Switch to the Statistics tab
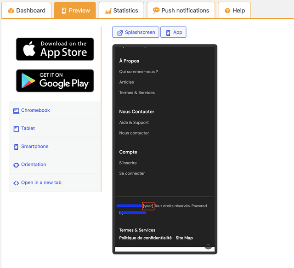The width and height of the screenshot is (294, 268). [121, 10]
